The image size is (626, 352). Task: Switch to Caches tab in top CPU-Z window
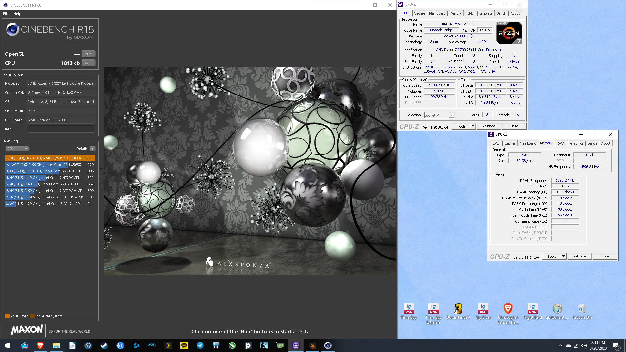(419, 13)
